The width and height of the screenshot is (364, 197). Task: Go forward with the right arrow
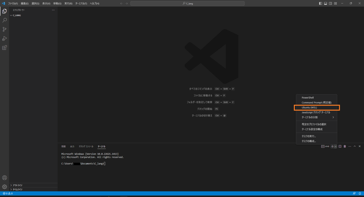[126, 3]
